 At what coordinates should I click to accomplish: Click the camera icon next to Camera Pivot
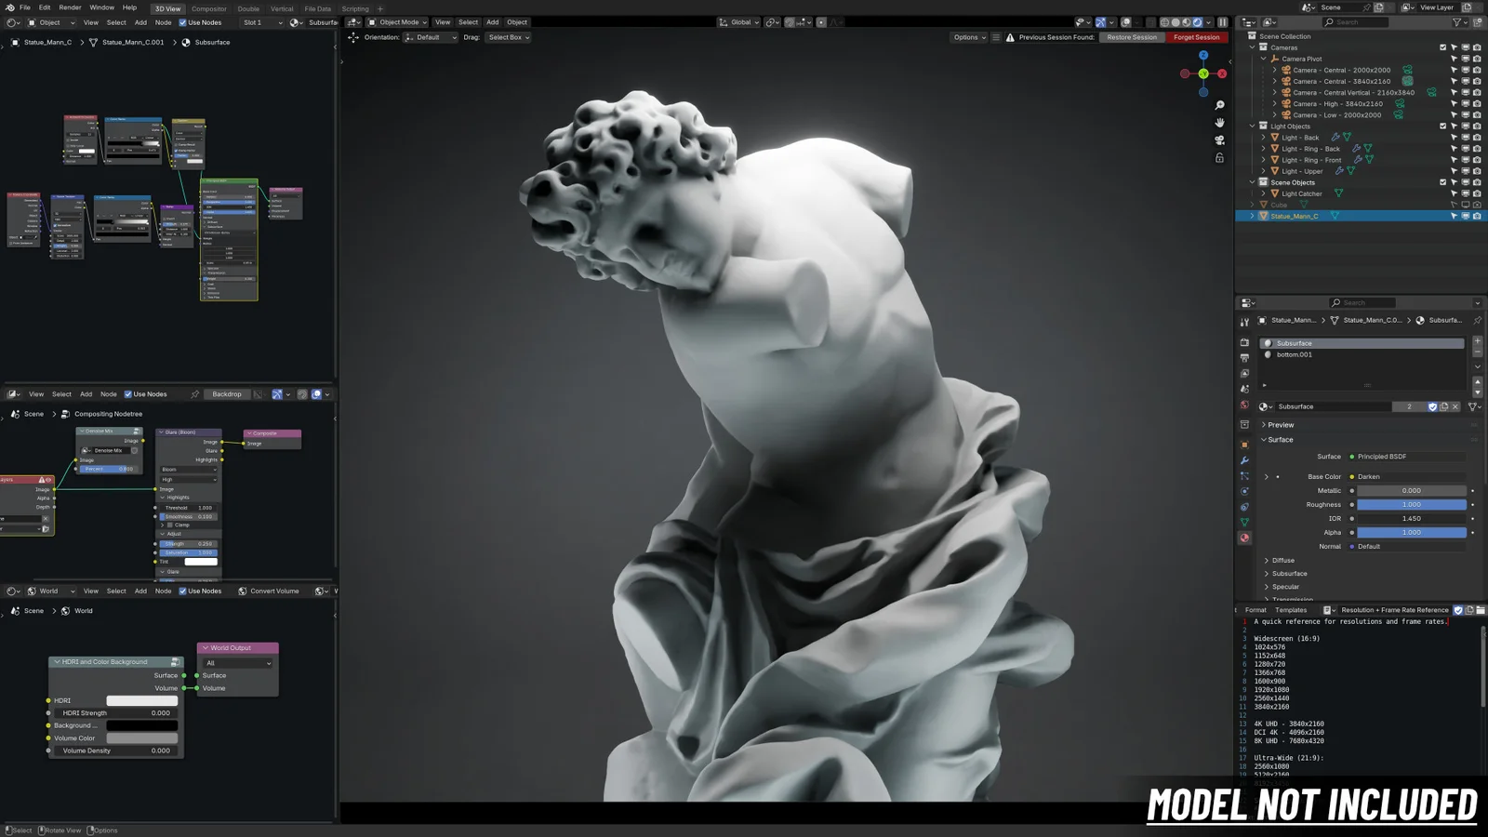click(x=1477, y=59)
